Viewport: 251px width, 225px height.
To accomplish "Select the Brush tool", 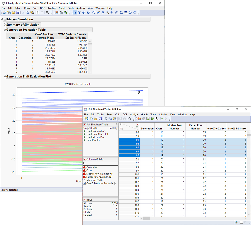I will click(98, 12).
